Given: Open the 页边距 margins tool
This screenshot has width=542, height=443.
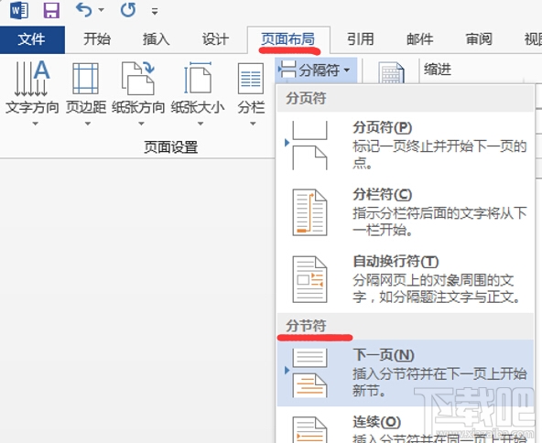Looking at the screenshot, I should (86, 93).
